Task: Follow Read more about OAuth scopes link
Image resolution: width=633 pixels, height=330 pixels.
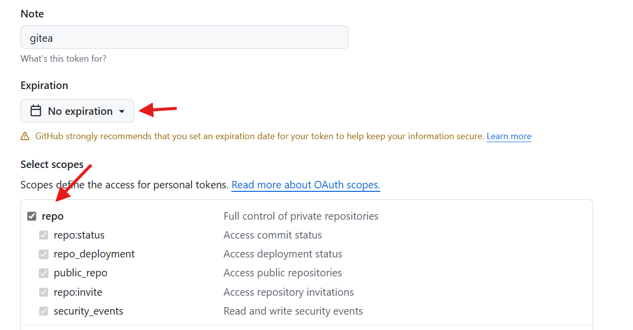Action: point(306,185)
